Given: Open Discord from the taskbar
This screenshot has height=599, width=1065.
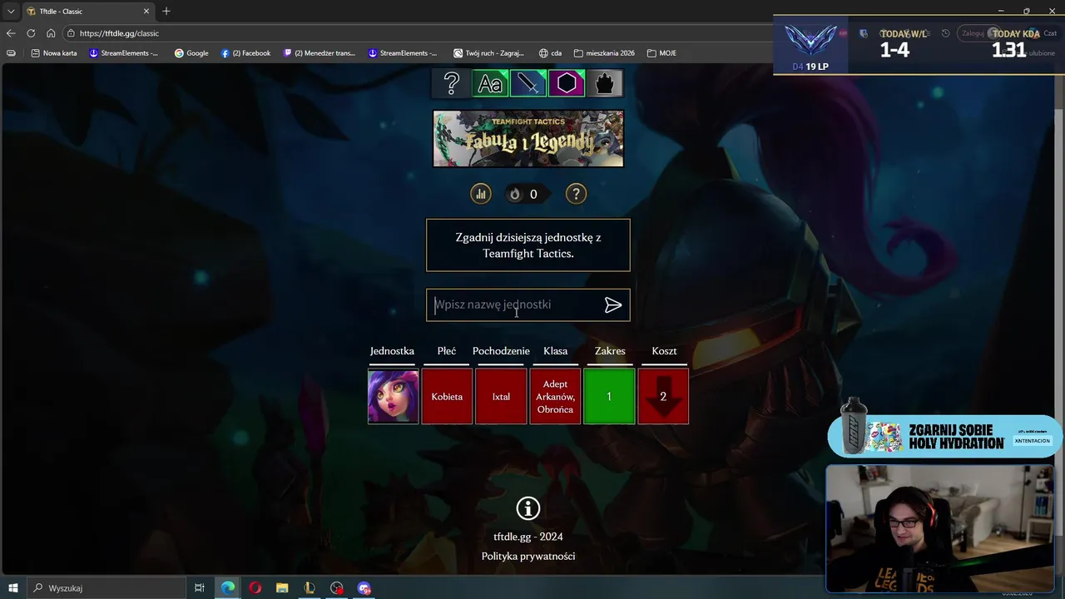Looking at the screenshot, I should click(364, 588).
